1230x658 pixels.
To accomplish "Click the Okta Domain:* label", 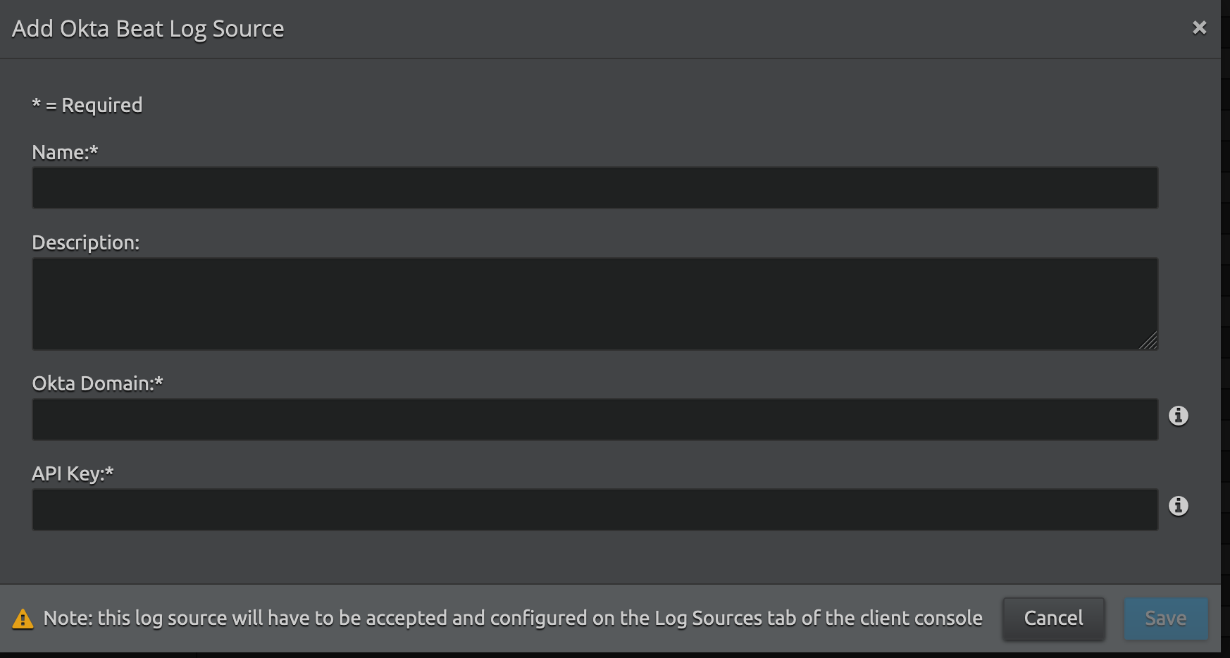I will click(x=97, y=383).
